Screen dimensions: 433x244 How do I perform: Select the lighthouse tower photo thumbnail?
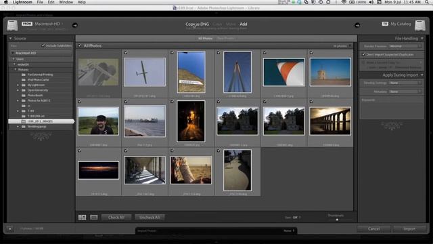[x=330, y=72]
